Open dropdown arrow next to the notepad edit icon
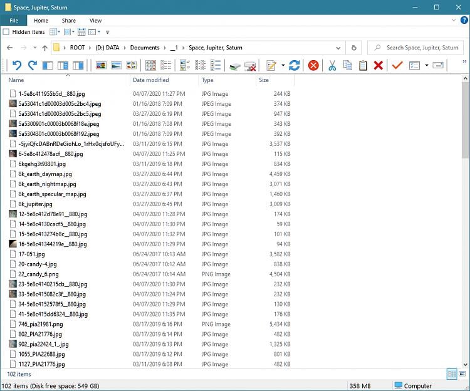The width and height of the screenshot is (470, 391). 283,65
